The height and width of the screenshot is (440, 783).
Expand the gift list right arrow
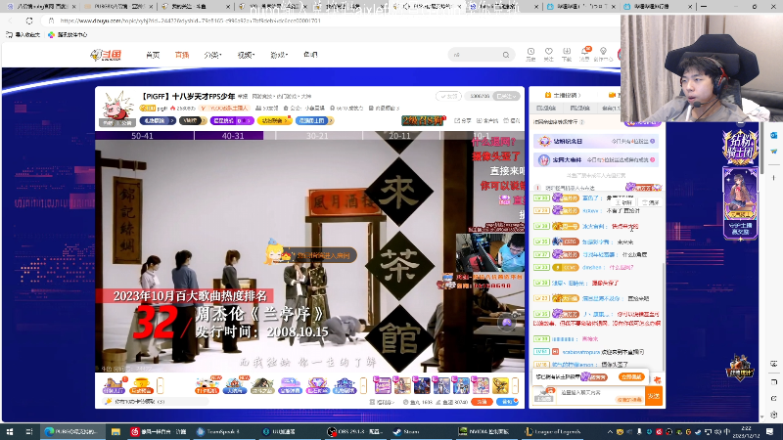coord(516,385)
